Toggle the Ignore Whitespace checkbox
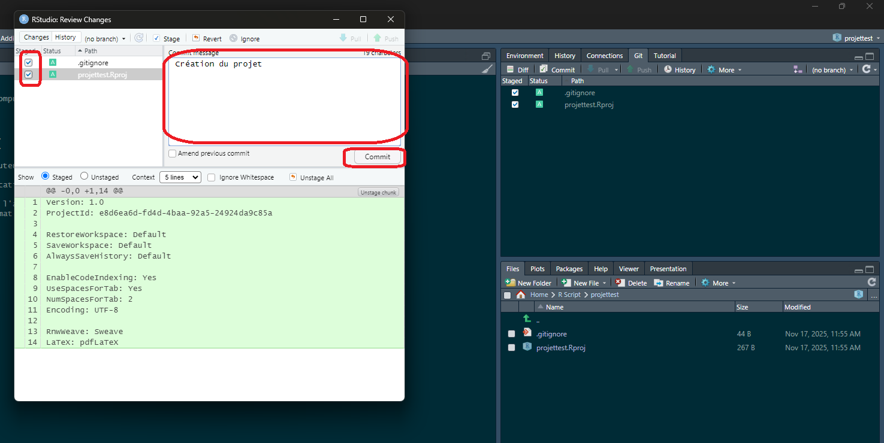The height and width of the screenshot is (443, 884). pyautogui.click(x=212, y=177)
